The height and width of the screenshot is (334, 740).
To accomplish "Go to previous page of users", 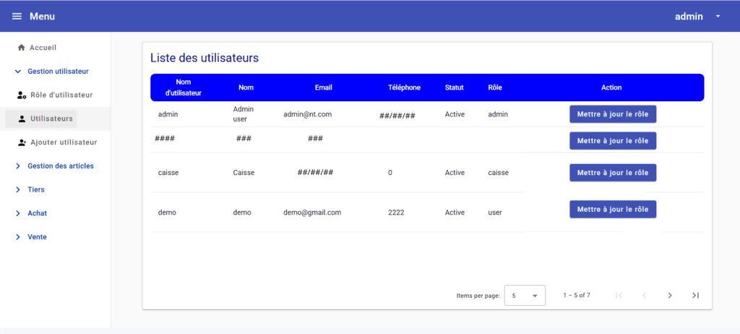I will [x=644, y=295].
